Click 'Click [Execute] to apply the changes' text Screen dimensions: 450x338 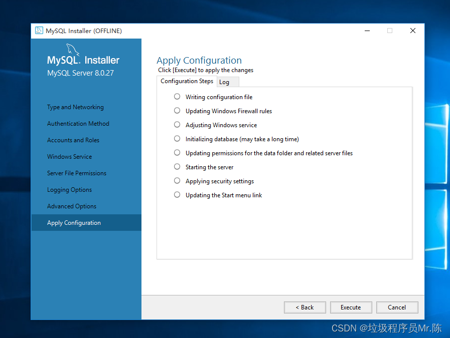click(x=206, y=70)
